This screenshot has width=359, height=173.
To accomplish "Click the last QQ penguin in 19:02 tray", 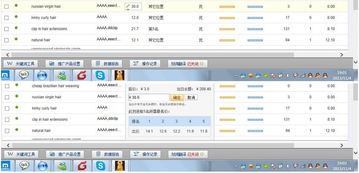I will (x=325, y=166).
